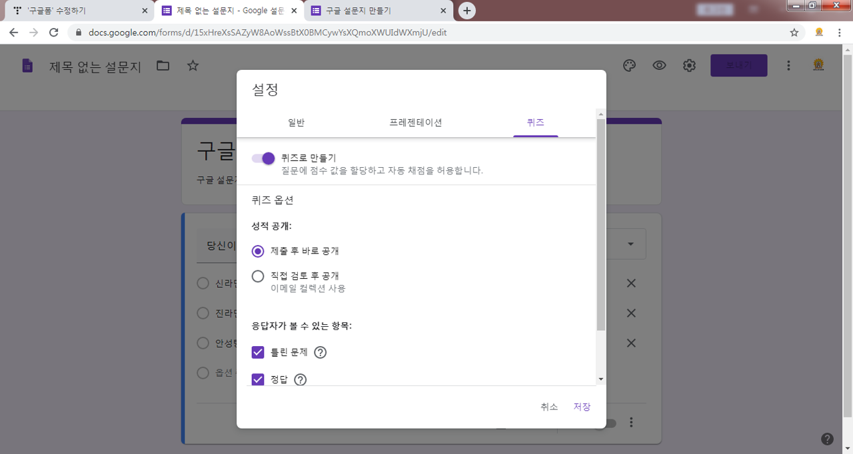The image size is (853, 454).
Task: Click the 퀴즈 옵션 heading text
Action: 273,200
